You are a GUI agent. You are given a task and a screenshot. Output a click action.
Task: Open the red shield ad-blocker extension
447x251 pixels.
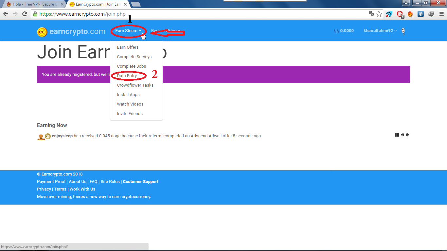[400, 14]
